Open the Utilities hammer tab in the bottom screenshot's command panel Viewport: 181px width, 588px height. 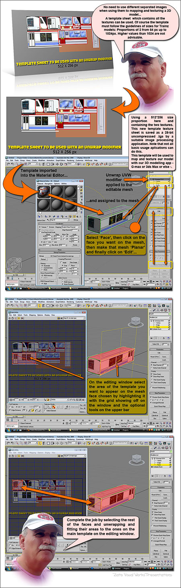pos(171,448)
